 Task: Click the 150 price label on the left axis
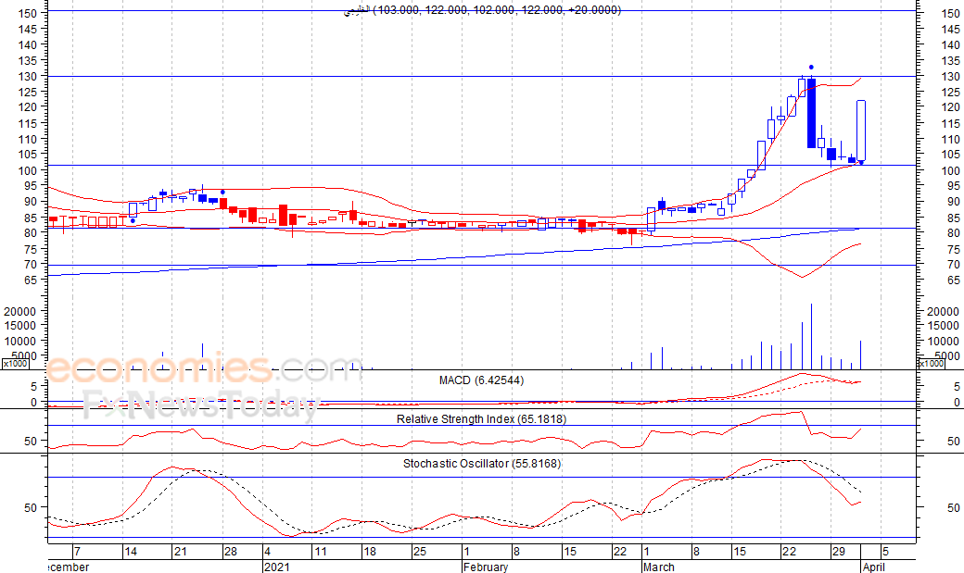point(29,14)
